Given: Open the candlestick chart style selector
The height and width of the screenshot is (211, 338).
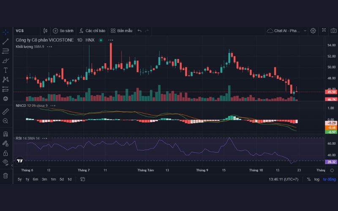Looking at the screenshot, I should (45, 31).
